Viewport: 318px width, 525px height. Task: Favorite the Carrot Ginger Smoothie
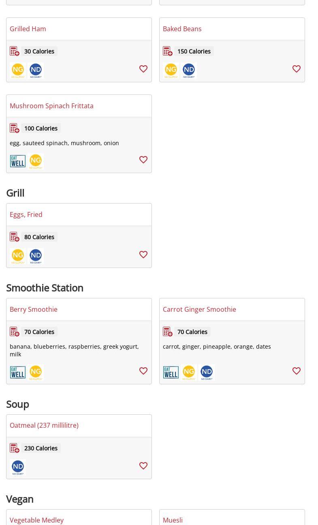[297, 371]
